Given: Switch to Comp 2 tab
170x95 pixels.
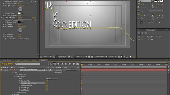Looking at the screenshot, I should tap(26, 60).
